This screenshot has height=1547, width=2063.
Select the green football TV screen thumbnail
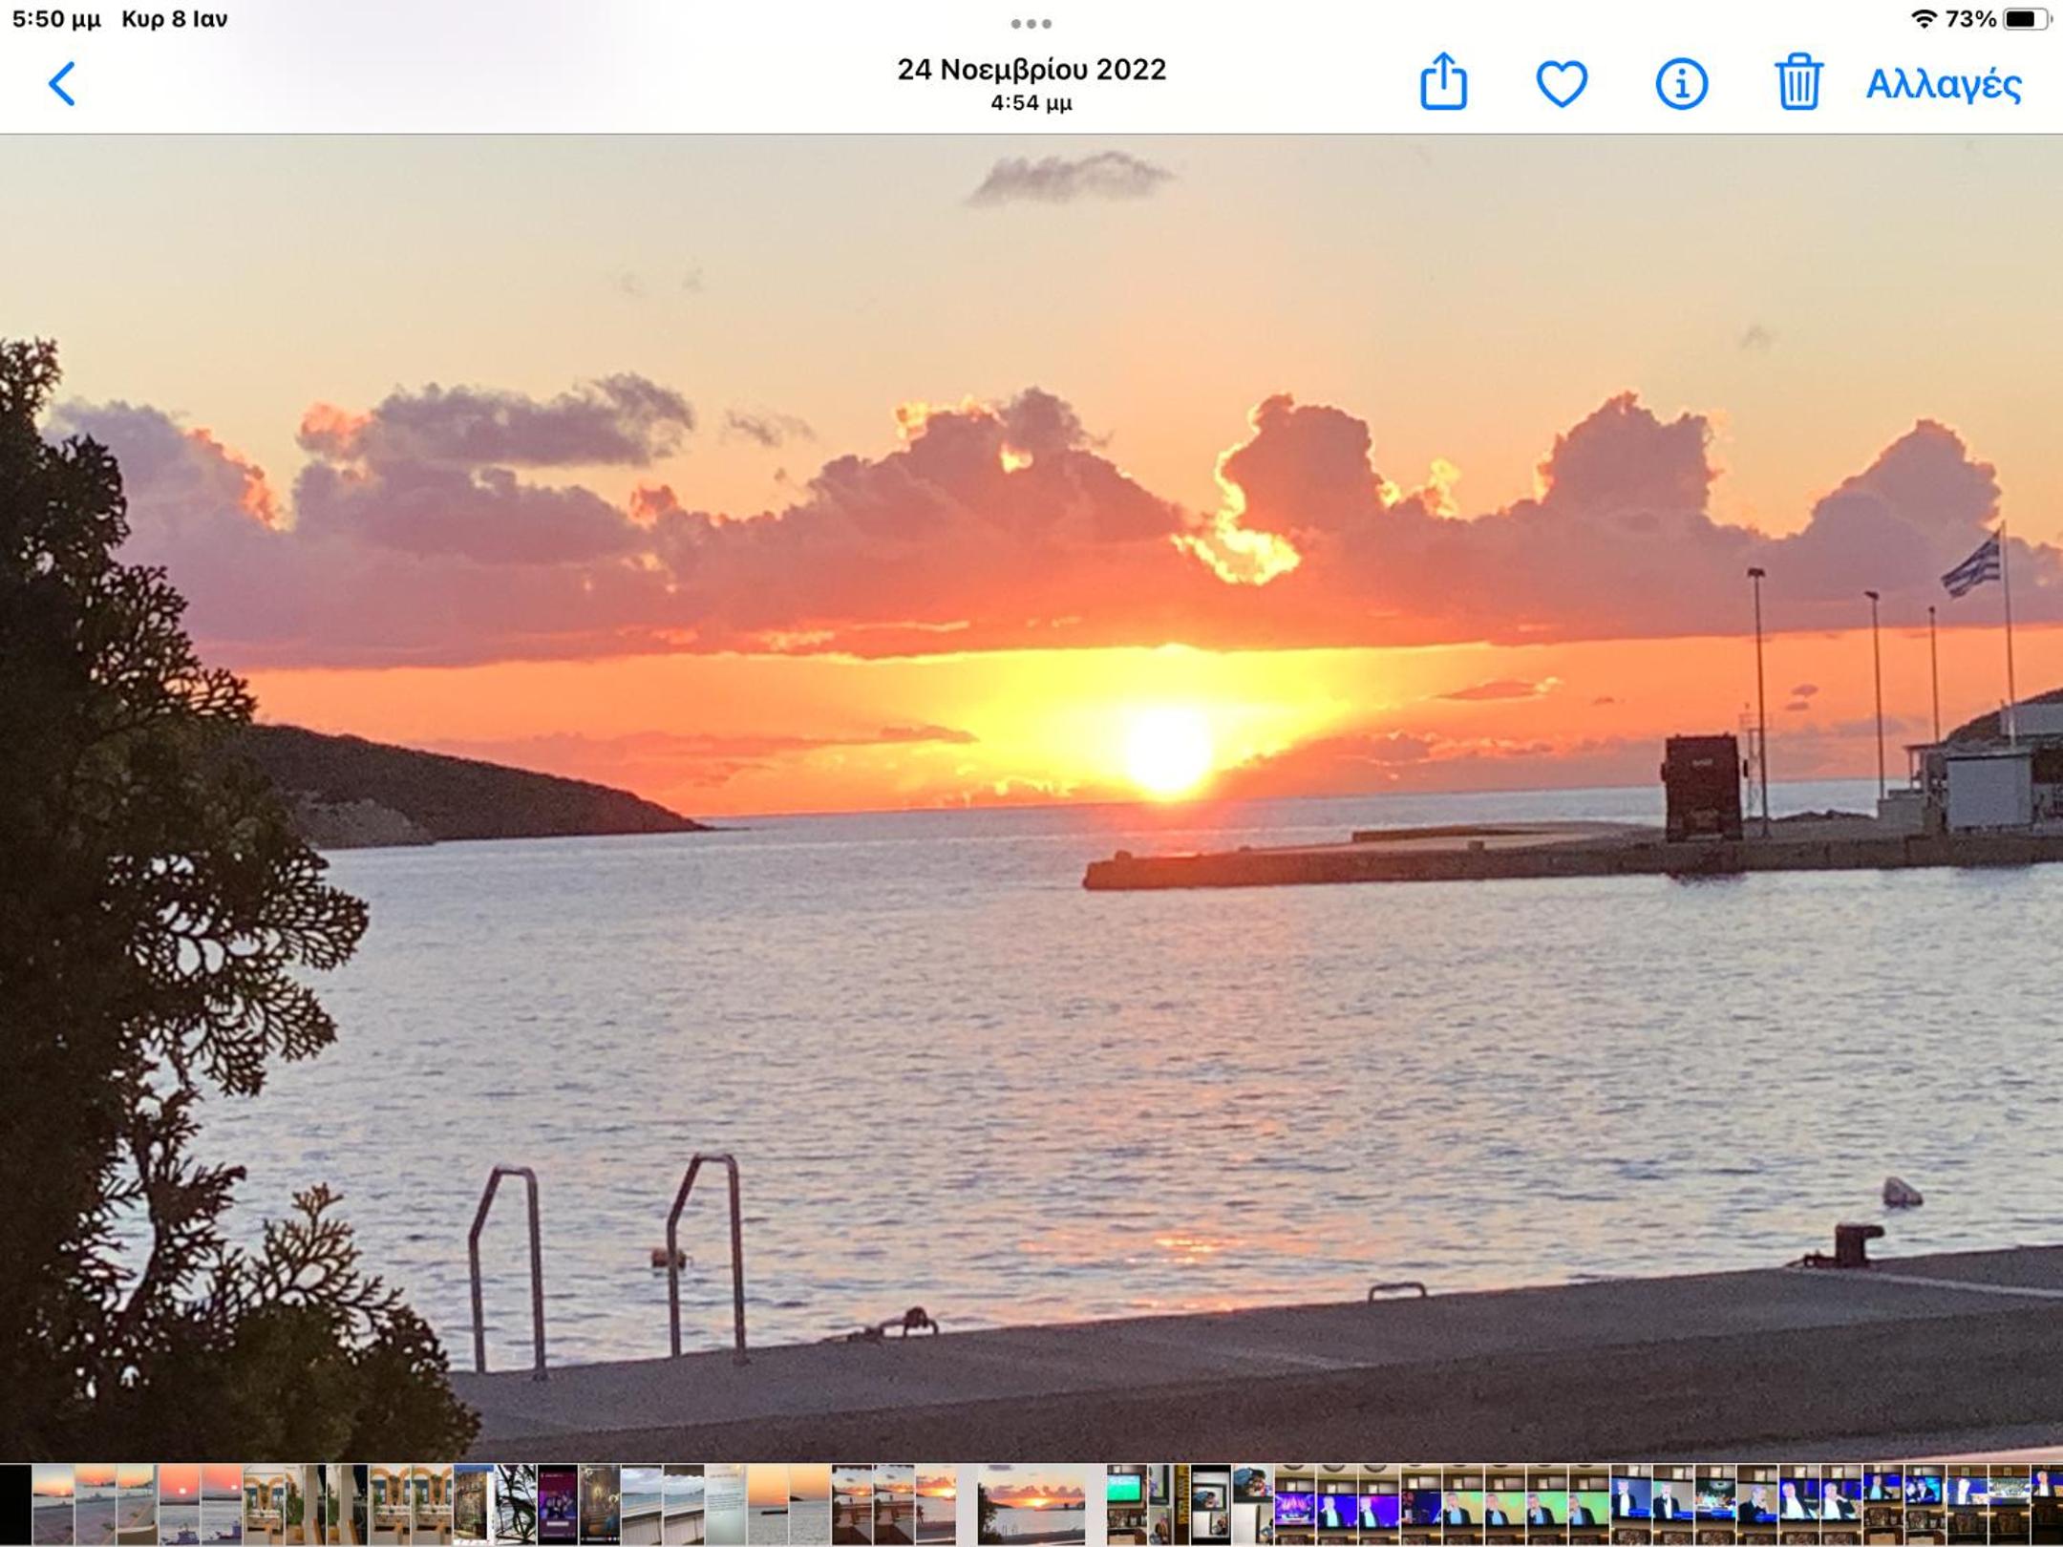[x=1127, y=1504]
